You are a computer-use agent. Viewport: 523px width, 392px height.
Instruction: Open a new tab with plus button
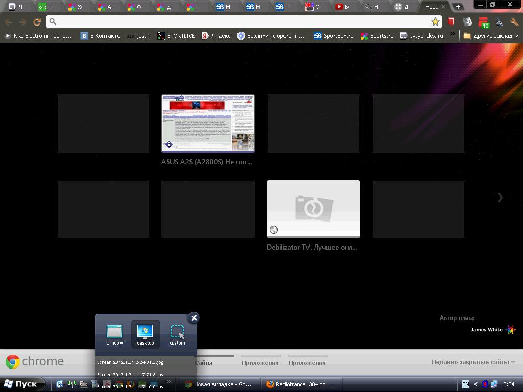[458, 7]
